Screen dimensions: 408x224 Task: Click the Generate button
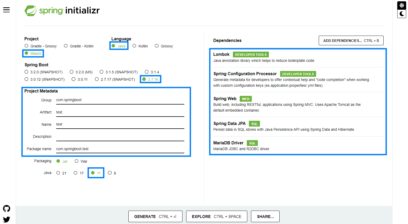[x=155, y=216]
